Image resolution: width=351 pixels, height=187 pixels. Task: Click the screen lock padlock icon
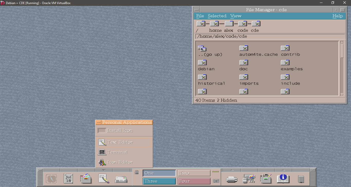tap(137, 172)
